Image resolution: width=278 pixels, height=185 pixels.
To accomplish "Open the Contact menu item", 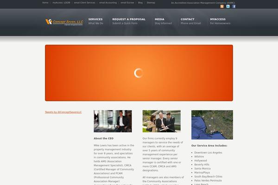I will tap(191, 21).
